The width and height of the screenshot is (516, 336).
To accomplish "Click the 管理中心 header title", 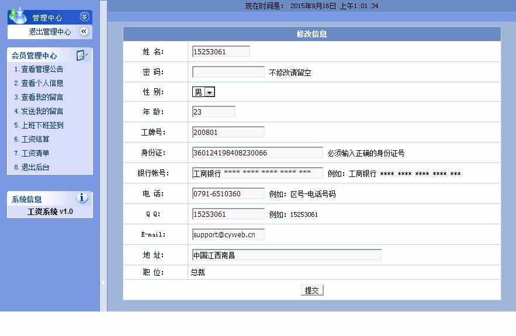I will coord(47,18).
